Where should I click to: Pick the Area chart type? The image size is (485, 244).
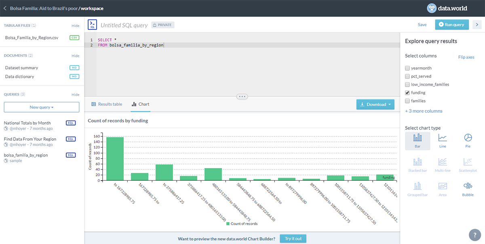[x=443, y=189]
